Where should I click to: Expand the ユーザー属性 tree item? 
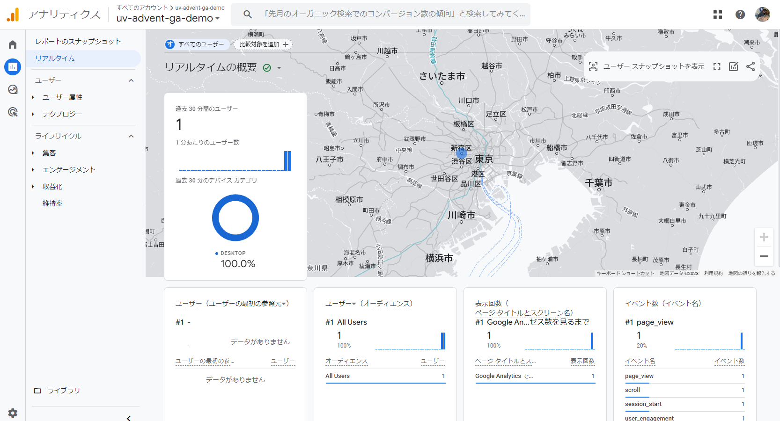tap(33, 97)
